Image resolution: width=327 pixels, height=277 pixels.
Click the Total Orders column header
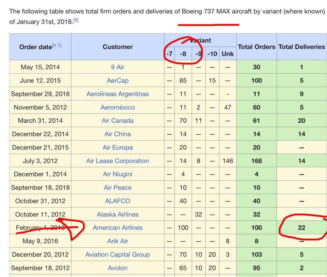pyautogui.click(x=256, y=47)
